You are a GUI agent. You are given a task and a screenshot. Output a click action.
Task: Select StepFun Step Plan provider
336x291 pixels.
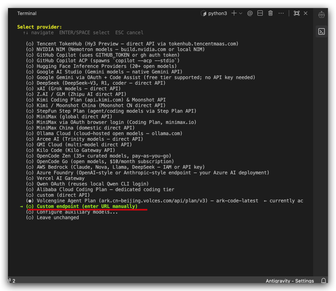[x=111, y=111]
